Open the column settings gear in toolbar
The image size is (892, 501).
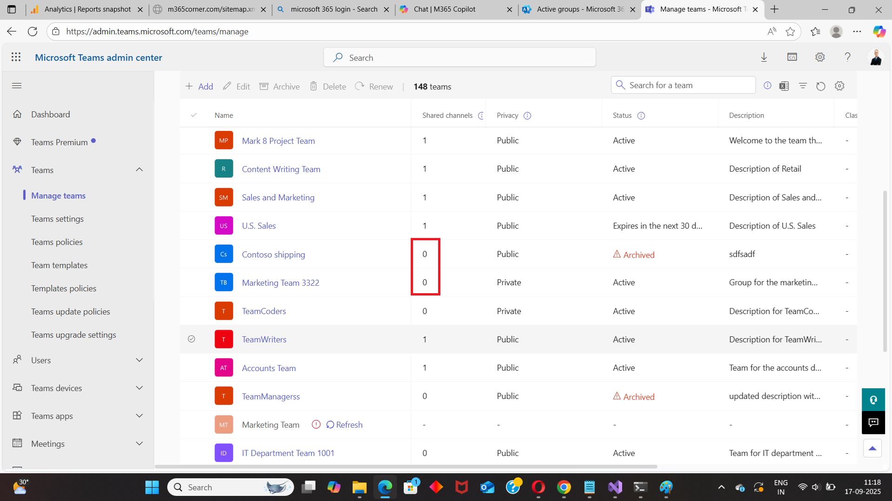[840, 86]
